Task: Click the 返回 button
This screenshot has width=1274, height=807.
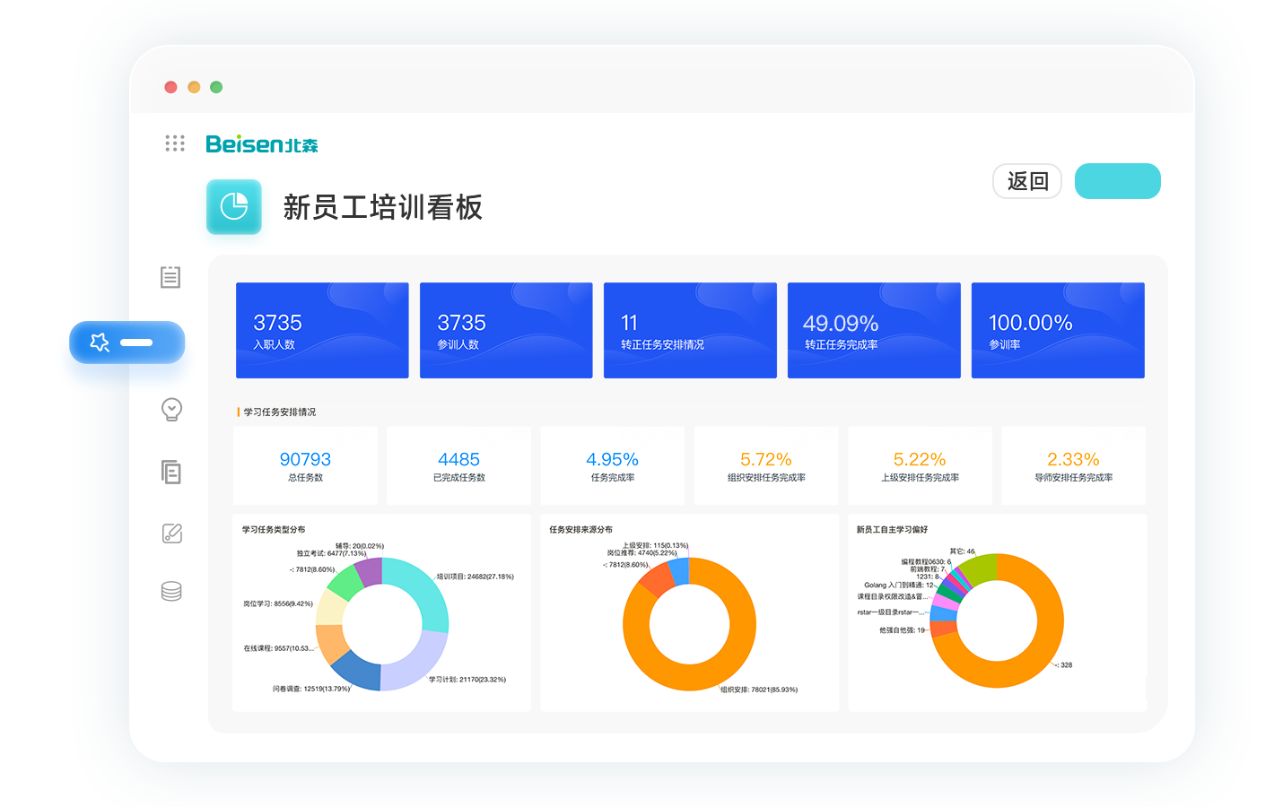Action: (1027, 181)
